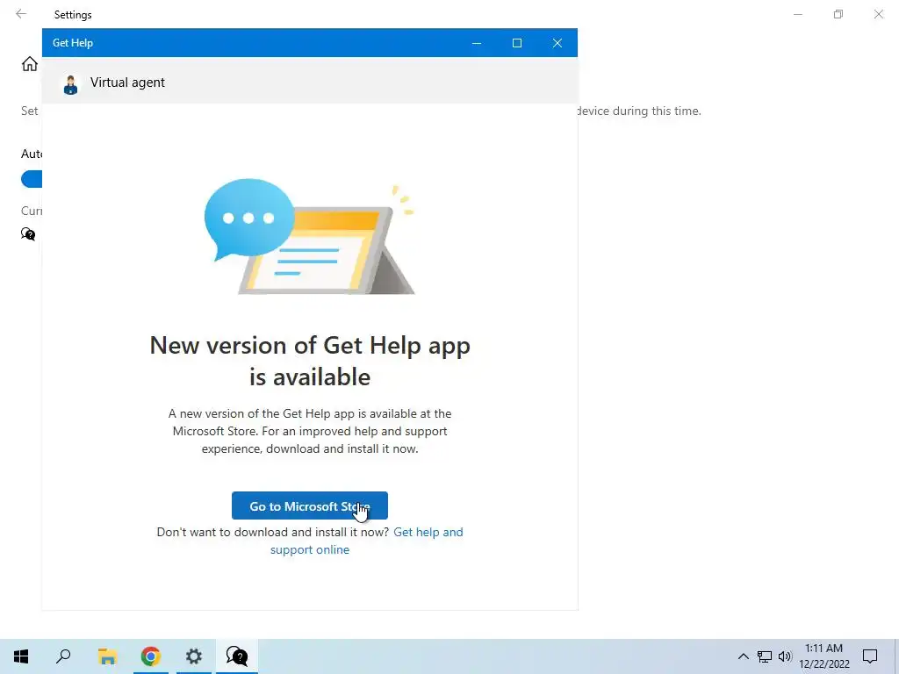Switch to Google Chrome on taskbar

(x=150, y=656)
